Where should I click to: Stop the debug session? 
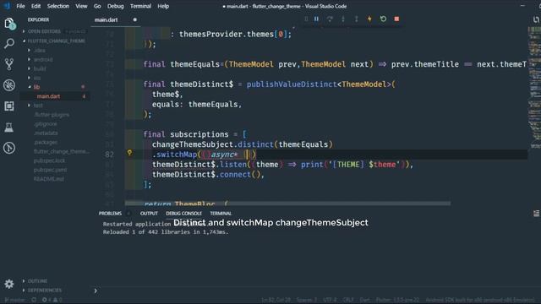pos(396,19)
